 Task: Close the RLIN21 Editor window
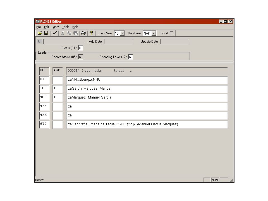point(231,21)
